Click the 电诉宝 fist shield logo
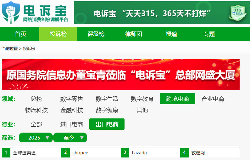Image resolution: width=250 pixels, height=160 pixels. pos(11,13)
